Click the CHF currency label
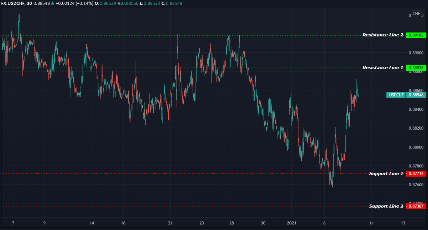This screenshot has width=428, height=230. click(416, 14)
